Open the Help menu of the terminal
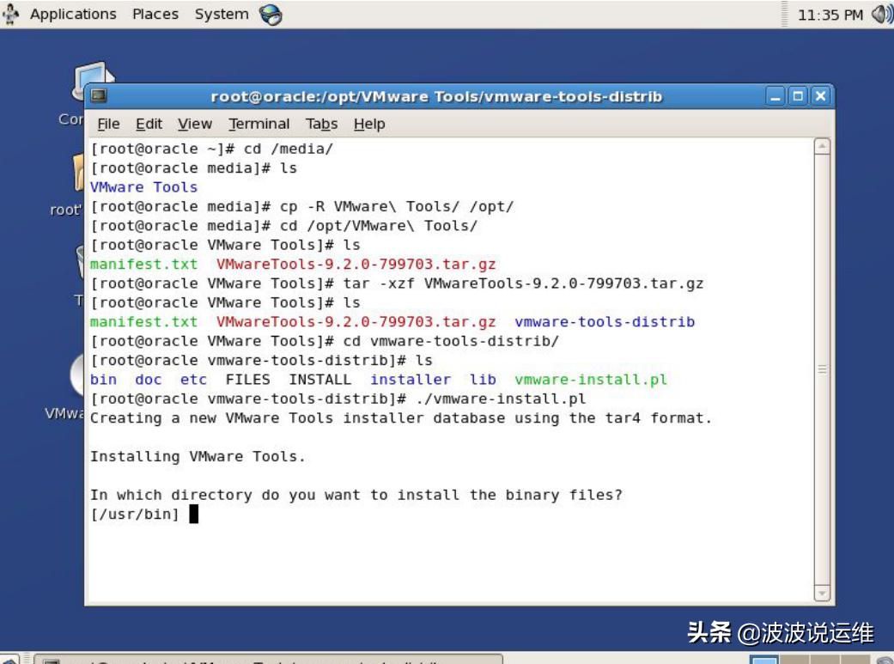This screenshot has width=894, height=664. [370, 124]
